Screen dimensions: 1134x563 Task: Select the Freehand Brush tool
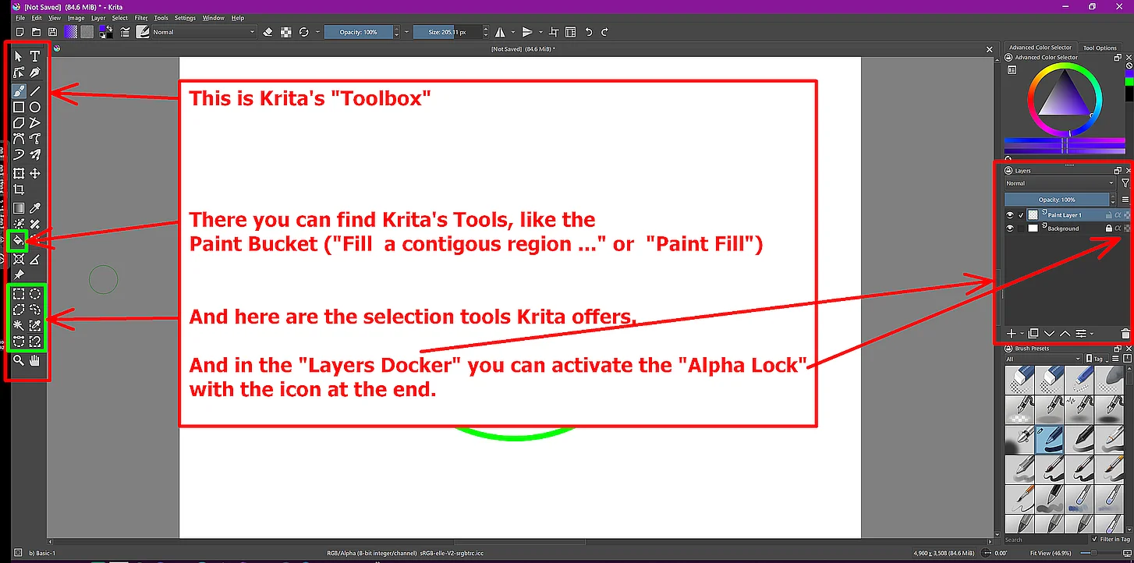coord(19,90)
